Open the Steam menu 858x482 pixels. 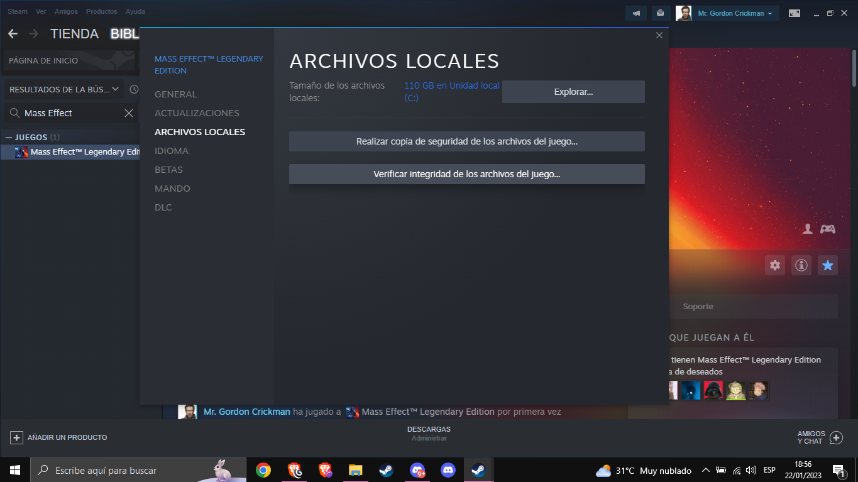(18, 11)
